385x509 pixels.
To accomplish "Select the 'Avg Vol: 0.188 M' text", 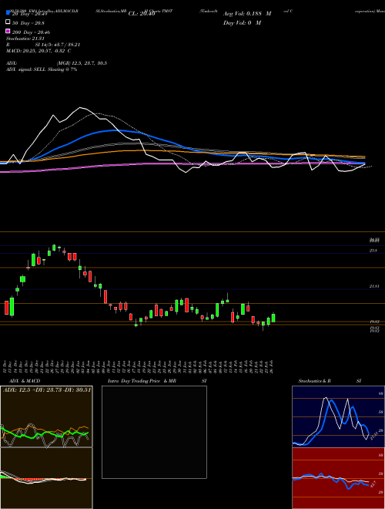I will tap(247, 14).
